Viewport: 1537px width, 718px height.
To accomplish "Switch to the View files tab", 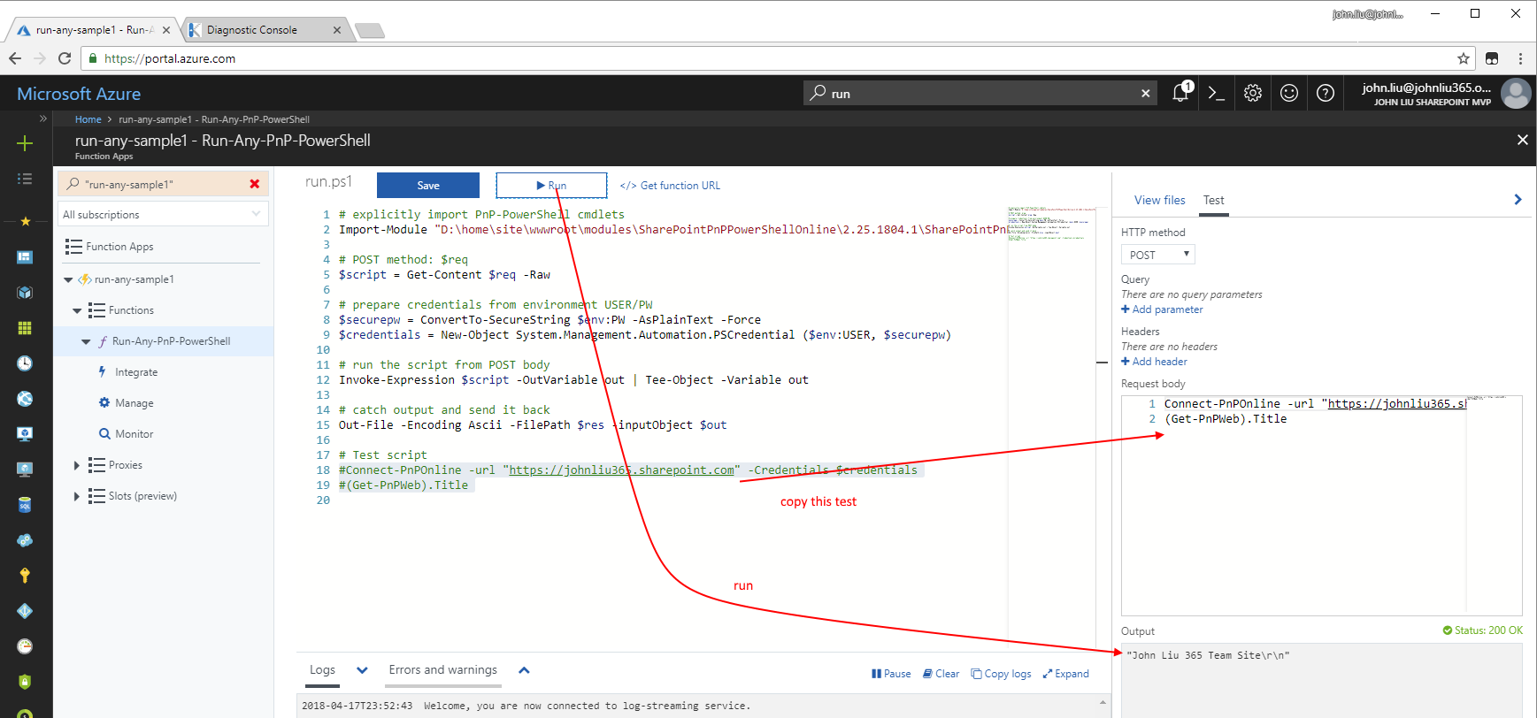I will click(1159, 200).
